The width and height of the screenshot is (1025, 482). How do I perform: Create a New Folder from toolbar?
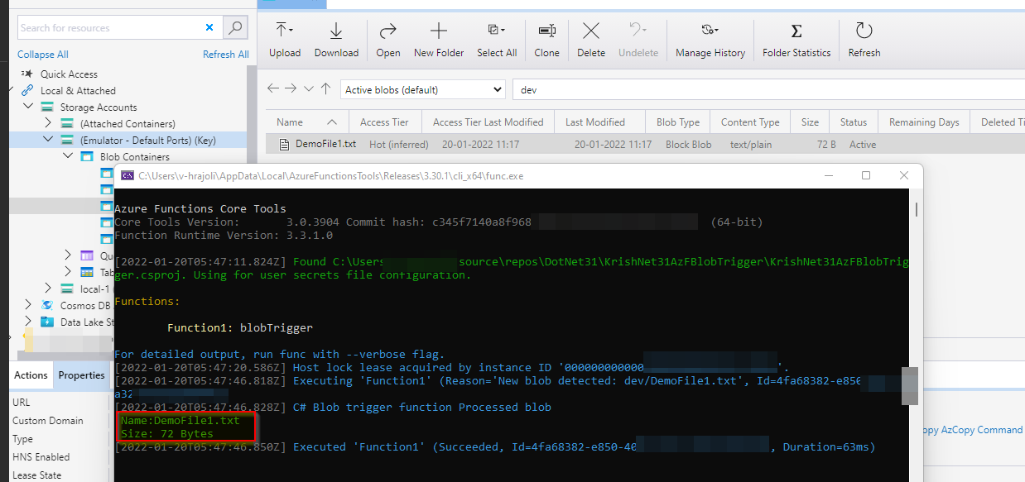[x=439, y=41]
